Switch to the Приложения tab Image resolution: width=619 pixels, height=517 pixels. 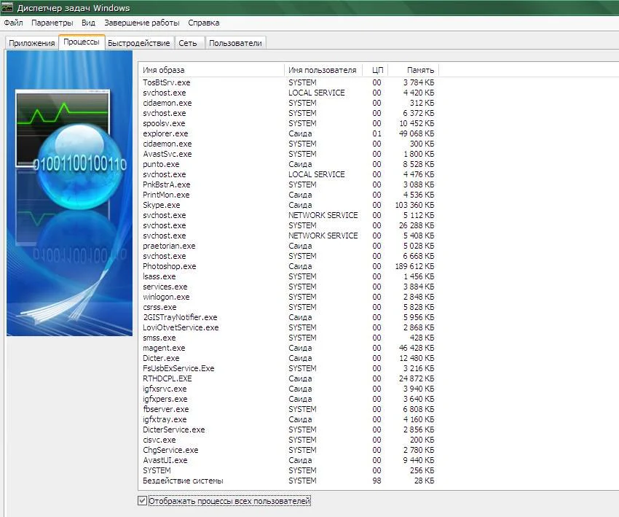(x=31, y=43)
